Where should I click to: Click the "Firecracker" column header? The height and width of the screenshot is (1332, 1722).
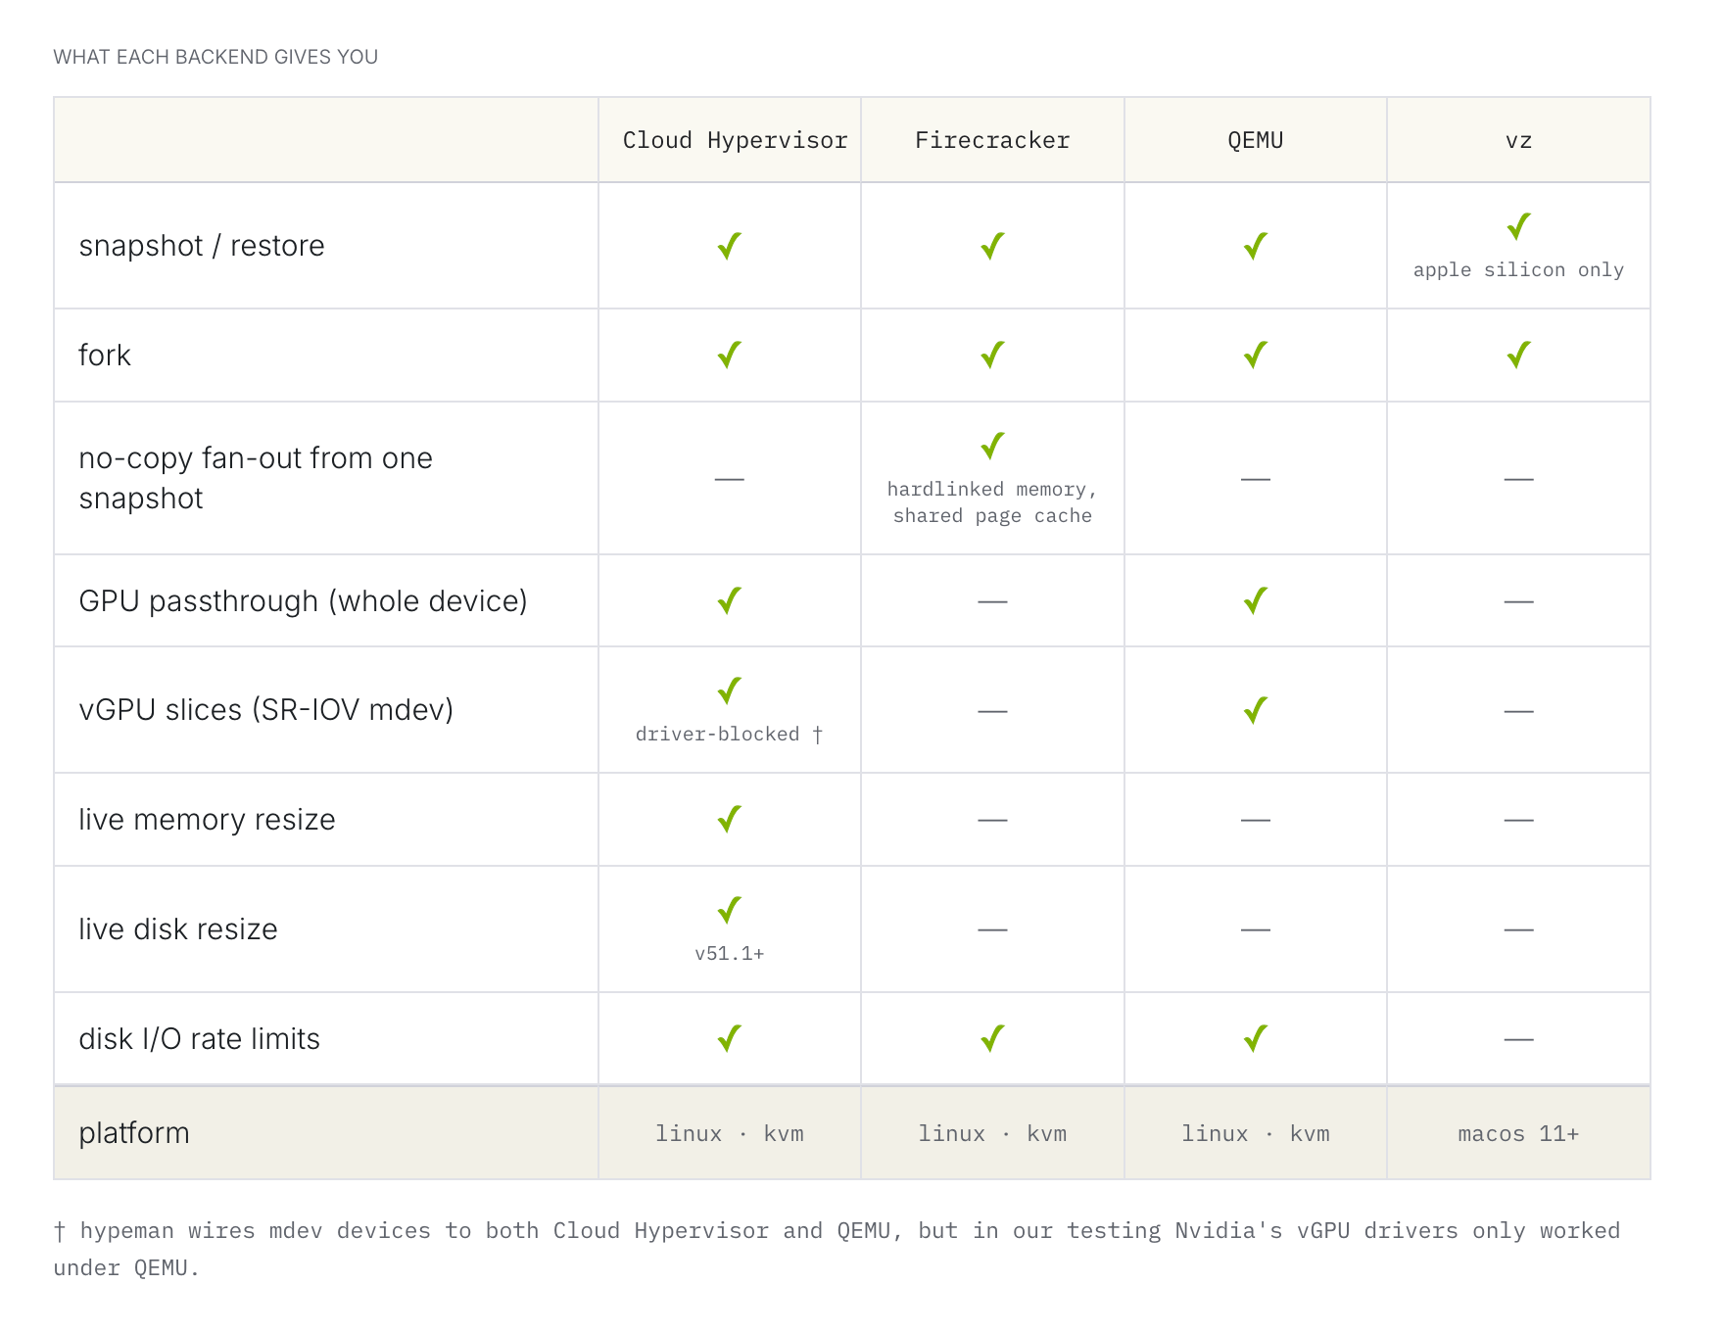tap(992, 140)
